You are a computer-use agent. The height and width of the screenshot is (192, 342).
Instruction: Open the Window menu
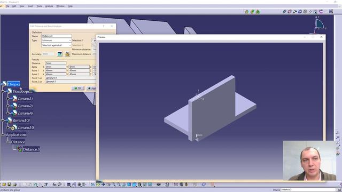coord(60,6)
